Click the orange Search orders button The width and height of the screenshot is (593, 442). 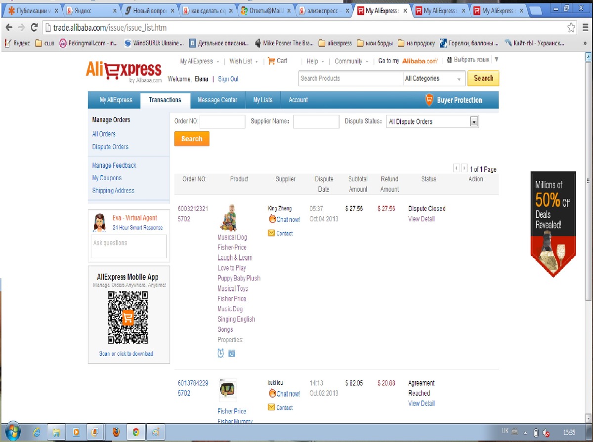click(x=192, y=139)
